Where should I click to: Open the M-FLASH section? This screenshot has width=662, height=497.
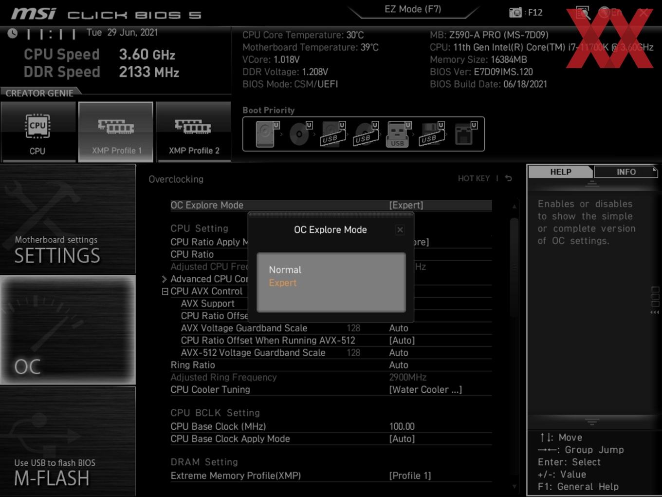68,441
